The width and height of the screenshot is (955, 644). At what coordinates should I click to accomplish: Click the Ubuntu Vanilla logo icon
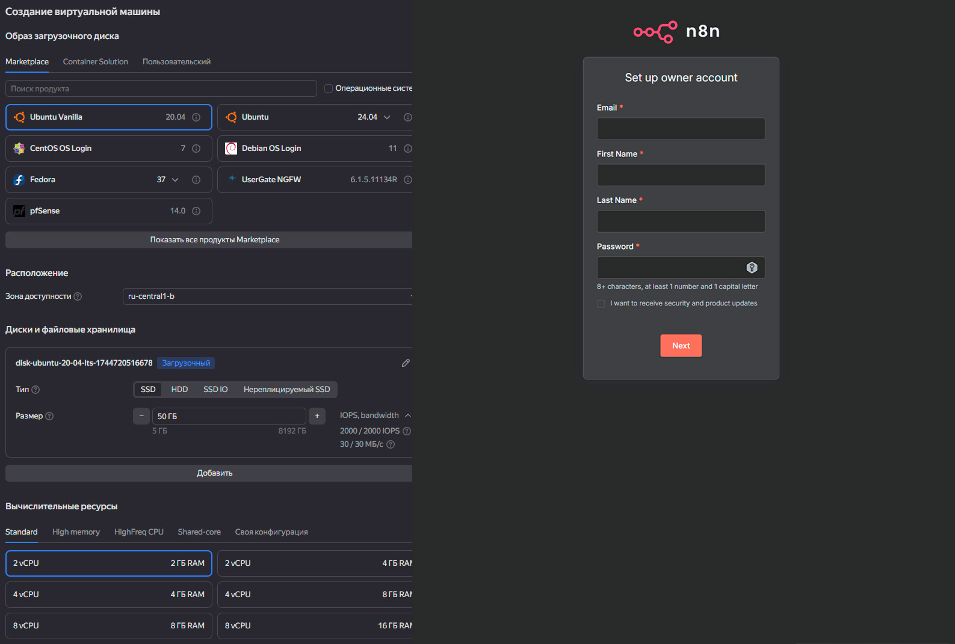[19, 117]
